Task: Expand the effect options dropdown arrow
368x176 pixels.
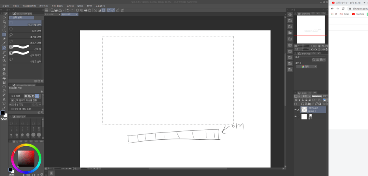Action: [324, 60]
